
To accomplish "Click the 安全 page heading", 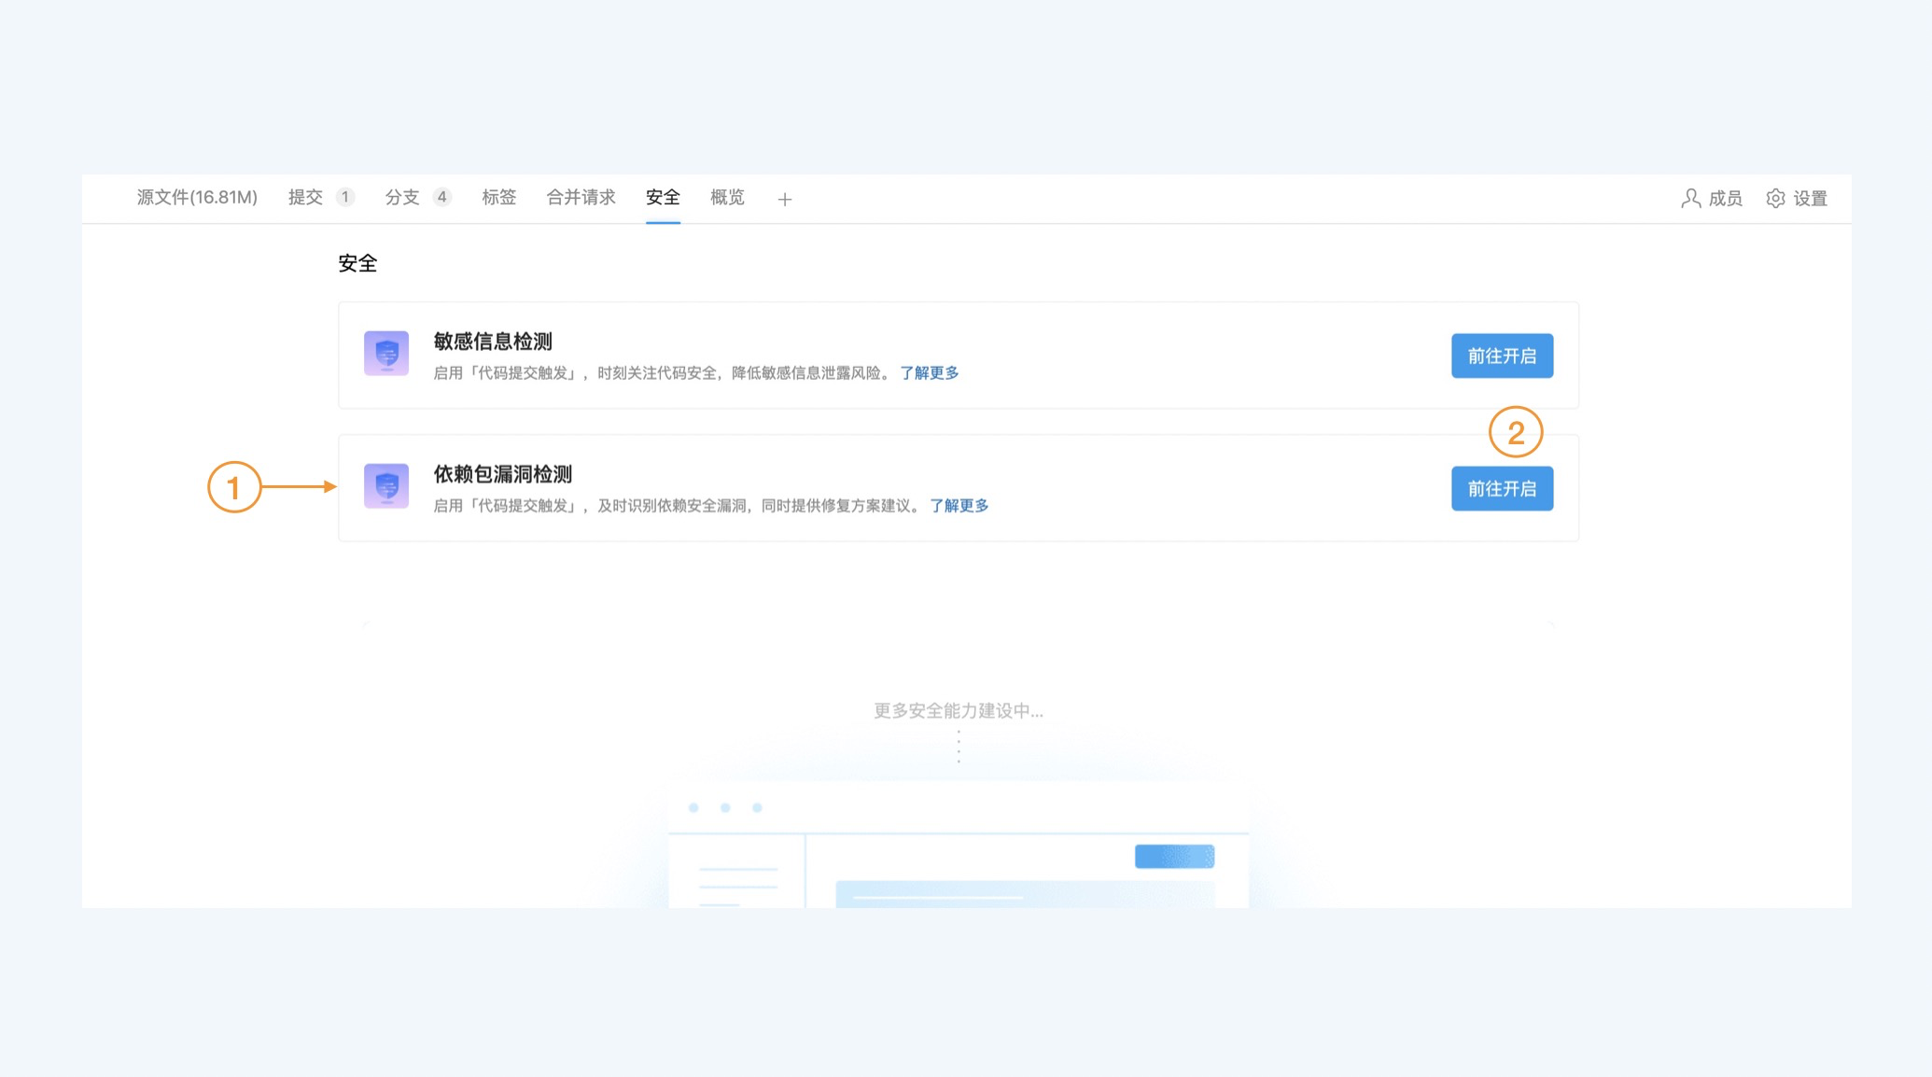I will point(357,263).
